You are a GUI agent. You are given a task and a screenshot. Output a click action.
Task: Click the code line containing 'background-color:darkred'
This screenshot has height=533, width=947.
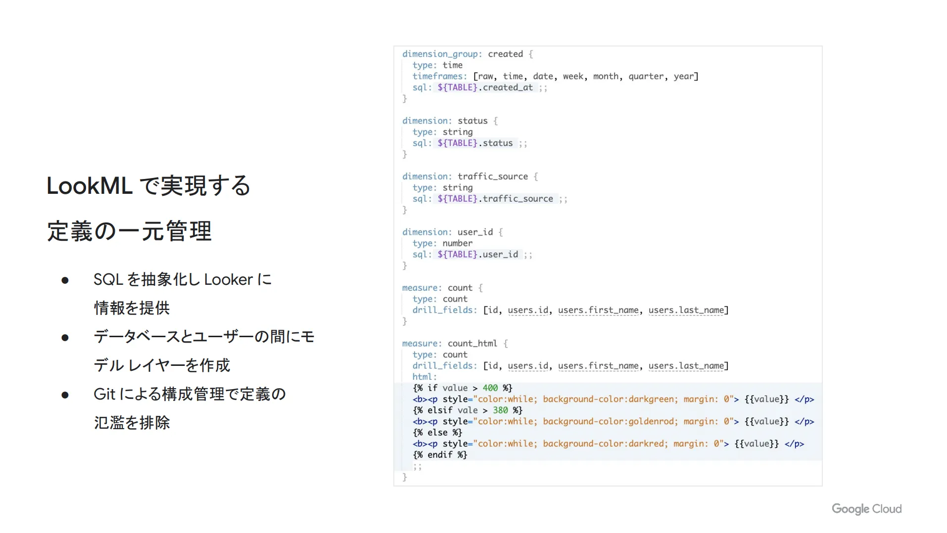point(608,444)
